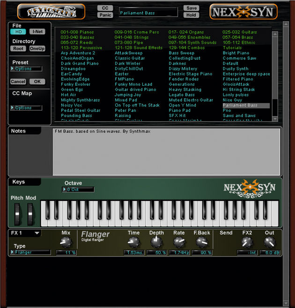Click the Cancel button
Screen dimensions: 295x308
pyautogui.click(x=18, y=81)
